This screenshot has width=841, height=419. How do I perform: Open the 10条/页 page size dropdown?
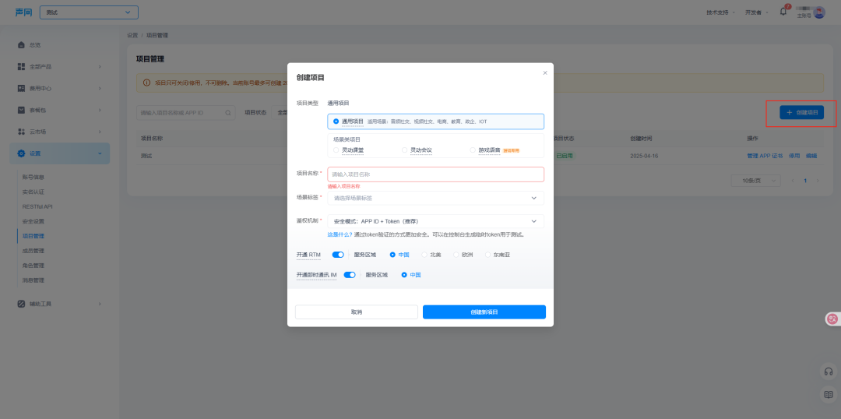[755, 181]
